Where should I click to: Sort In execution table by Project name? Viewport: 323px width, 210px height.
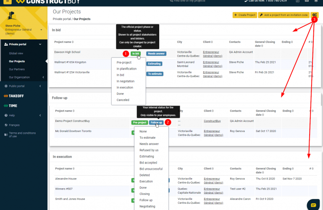(65, 169)
